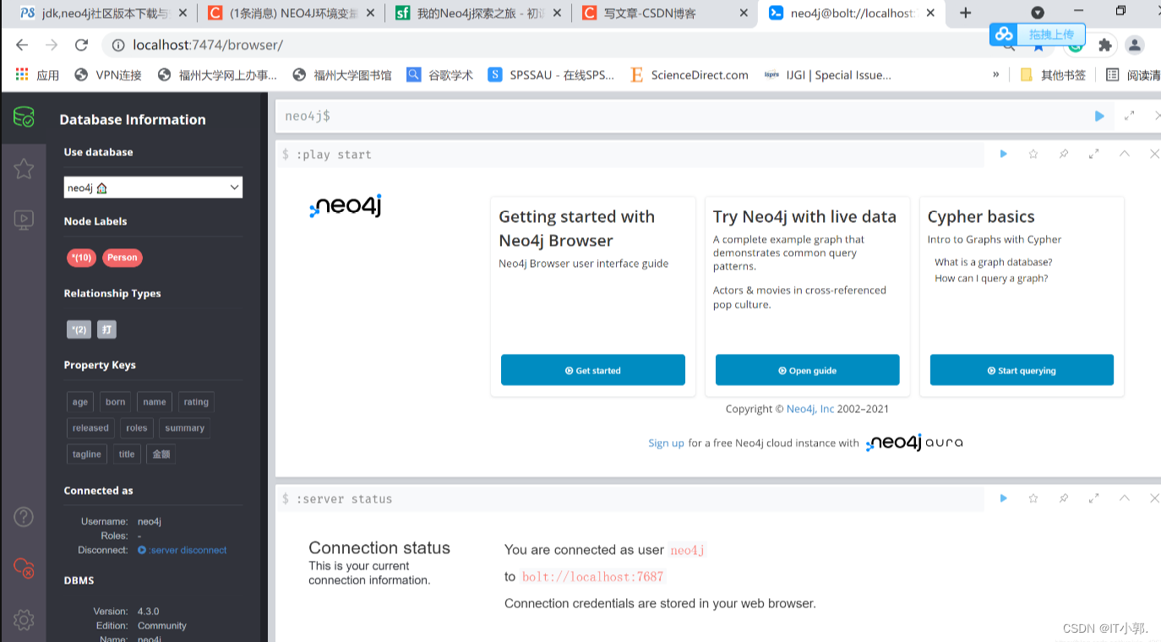Select the Person node label
This screenshot has width=1161, height=642.
pos(122,258)
